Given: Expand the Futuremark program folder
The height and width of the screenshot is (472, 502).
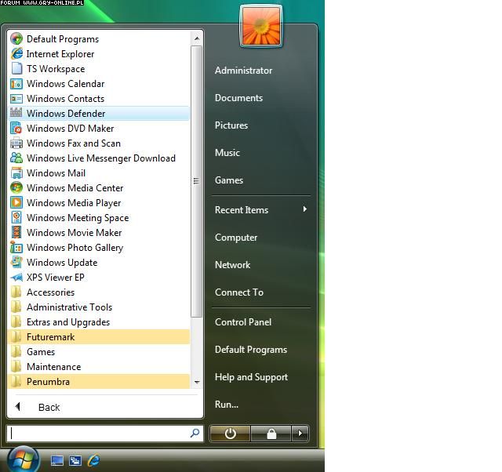Looking at the screenshot, I should pyautogui.click(x=50, y=337).
